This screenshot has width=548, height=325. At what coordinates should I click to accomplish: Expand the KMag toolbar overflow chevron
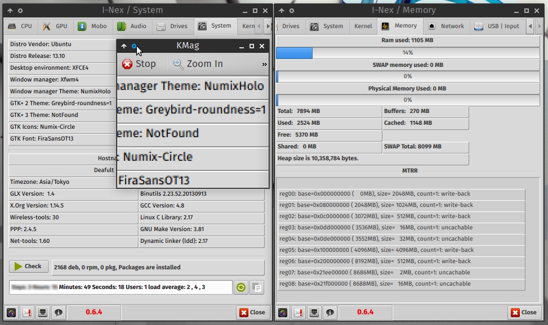tap(264, 65)
